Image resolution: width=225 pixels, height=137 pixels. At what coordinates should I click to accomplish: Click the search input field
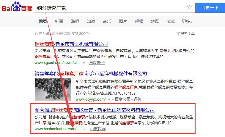coord(110,8)
